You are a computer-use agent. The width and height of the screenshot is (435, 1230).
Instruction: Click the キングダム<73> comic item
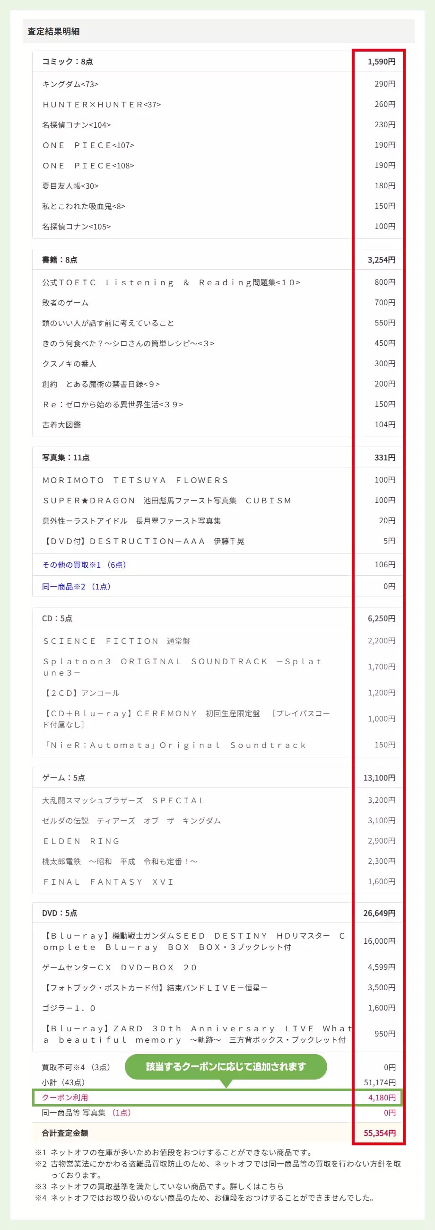coord(70,84)
